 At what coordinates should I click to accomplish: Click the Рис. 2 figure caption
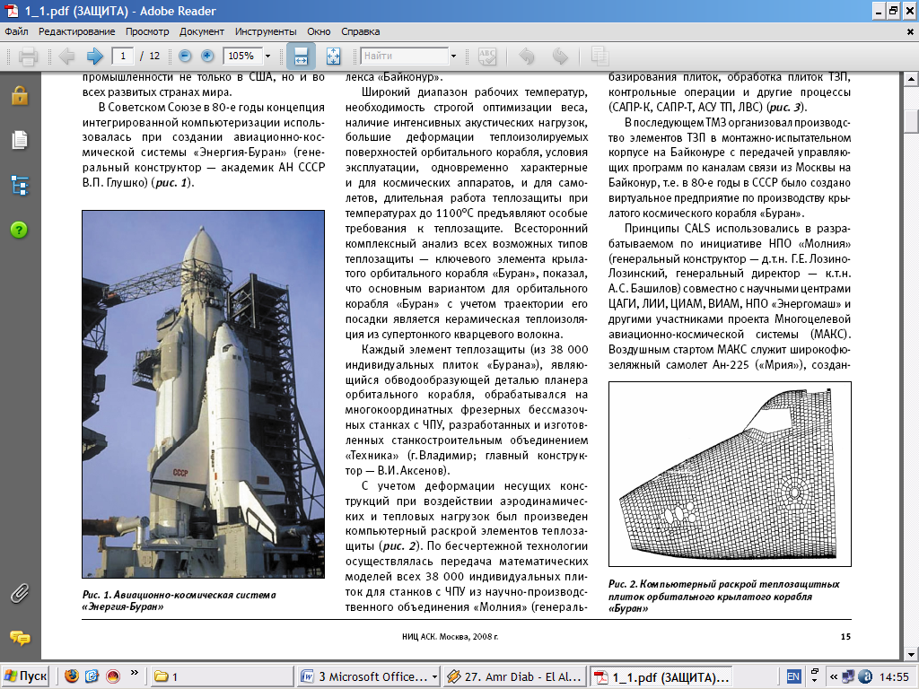[724, 597]
